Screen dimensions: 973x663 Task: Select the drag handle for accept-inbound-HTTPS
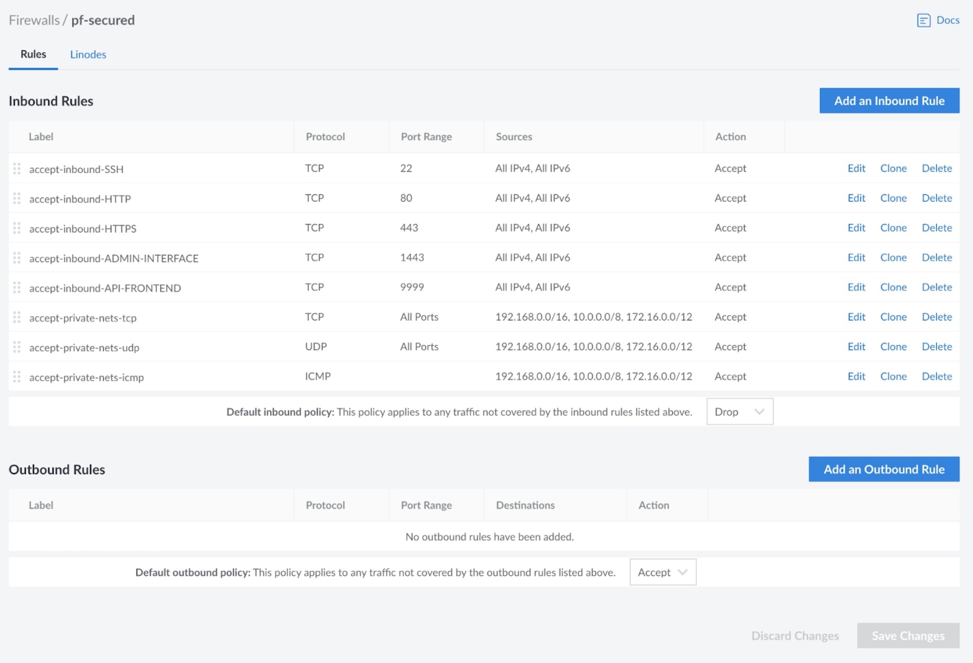point(17,229)
